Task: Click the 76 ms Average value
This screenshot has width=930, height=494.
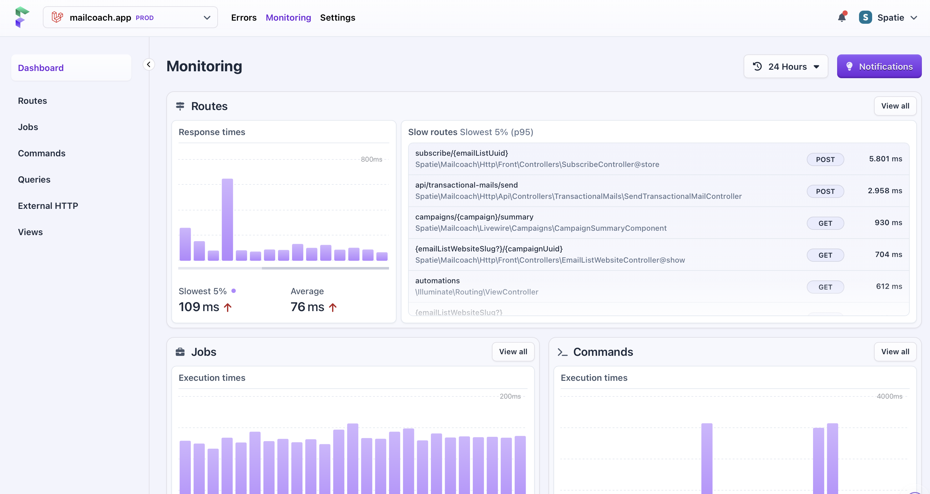Action: pyautogui.click(x=307, y=307)
